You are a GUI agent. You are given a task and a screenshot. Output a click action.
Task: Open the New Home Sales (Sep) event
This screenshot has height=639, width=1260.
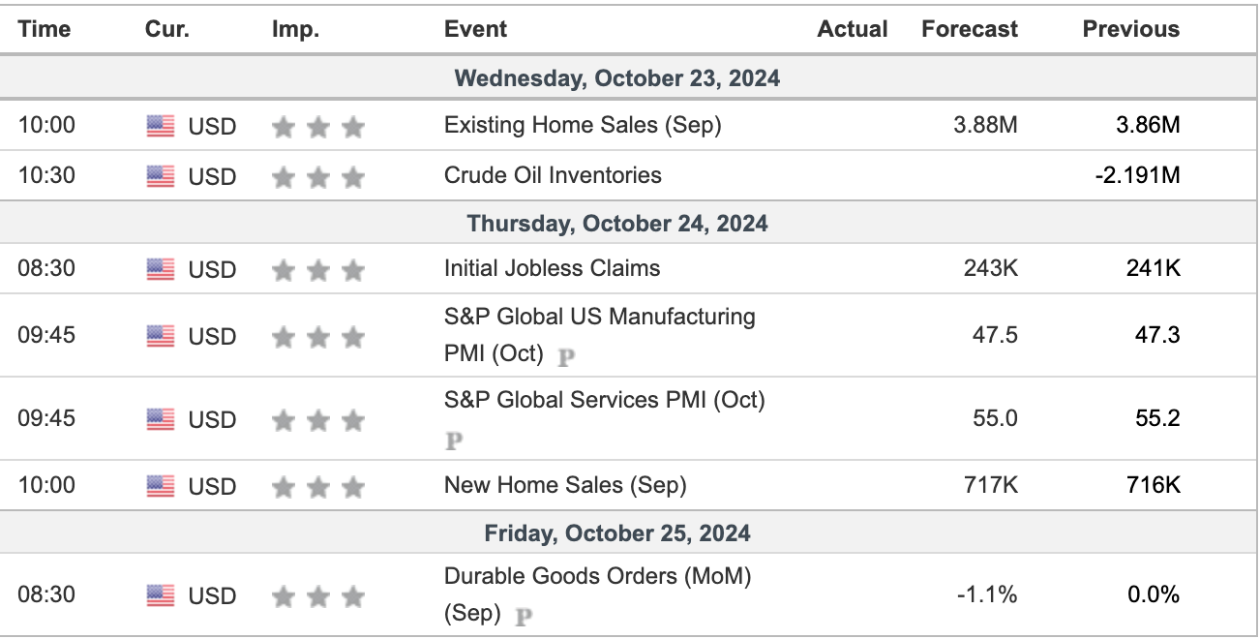point(565,485)
